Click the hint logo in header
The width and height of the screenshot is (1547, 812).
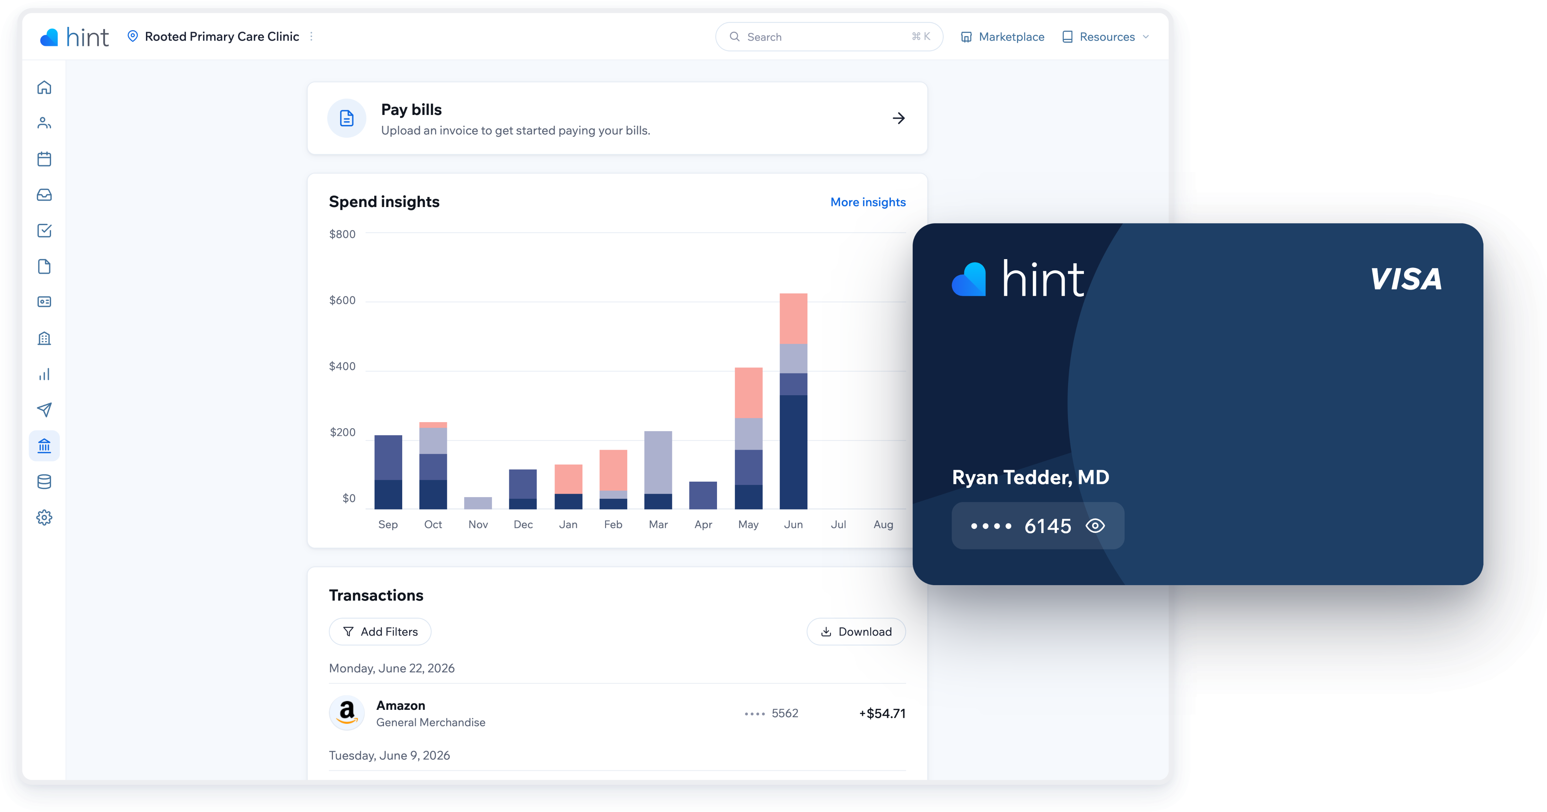point(74,37)
